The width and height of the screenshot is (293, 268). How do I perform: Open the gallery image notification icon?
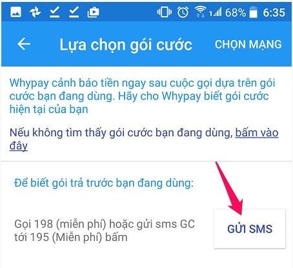click(x=15, y=12)
